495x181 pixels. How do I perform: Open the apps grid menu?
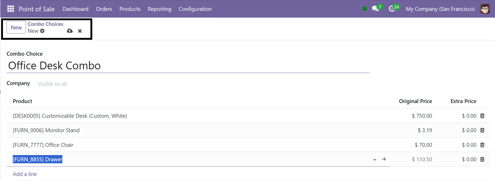pyautogui.click(x=10, y=9)
